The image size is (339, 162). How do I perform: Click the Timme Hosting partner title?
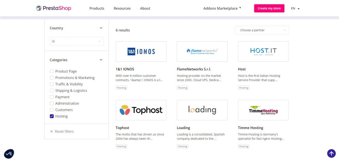pos(251,128)
